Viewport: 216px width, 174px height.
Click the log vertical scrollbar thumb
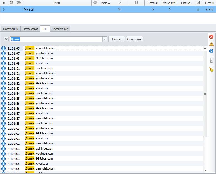coord(205,94)
